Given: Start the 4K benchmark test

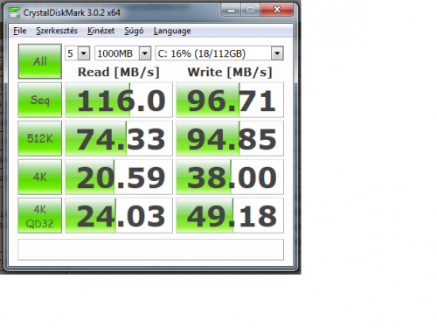Looking at the screenshot, I should 40,177.
